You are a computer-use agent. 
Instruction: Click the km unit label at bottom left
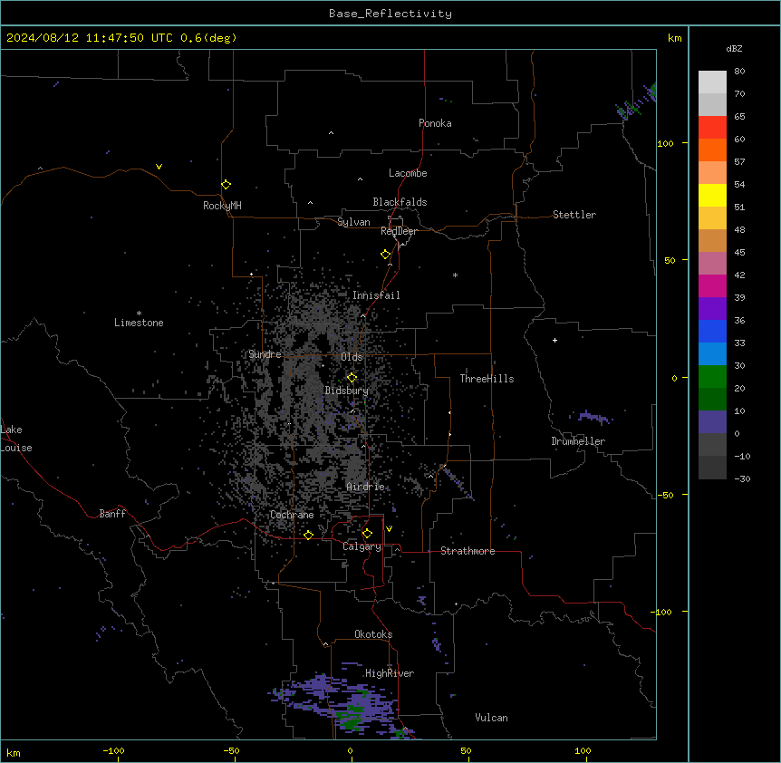(x=14, y=753)
